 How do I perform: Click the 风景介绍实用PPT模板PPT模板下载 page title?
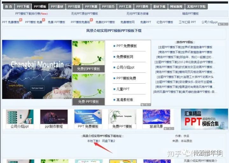pos(114,31)
